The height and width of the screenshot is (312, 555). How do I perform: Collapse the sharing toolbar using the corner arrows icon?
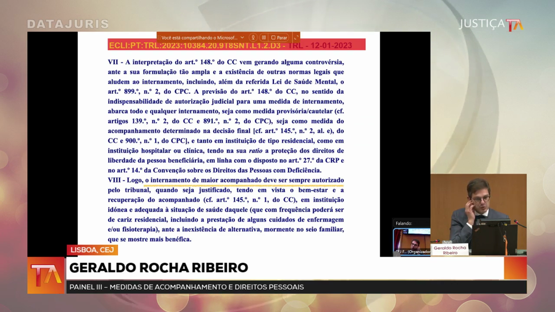click(296, 37)
